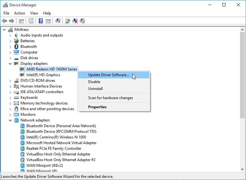The image size is (246, 180).
Task: Toggle the Show/Hide Console Tree toolbar icon
Action: pos(21,21)
